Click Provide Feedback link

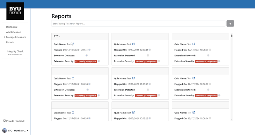point(15,121)
